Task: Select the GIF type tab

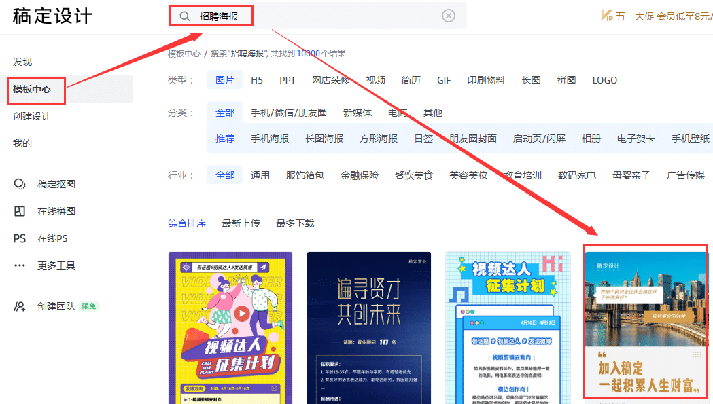Action: click(x=444, y=80)
